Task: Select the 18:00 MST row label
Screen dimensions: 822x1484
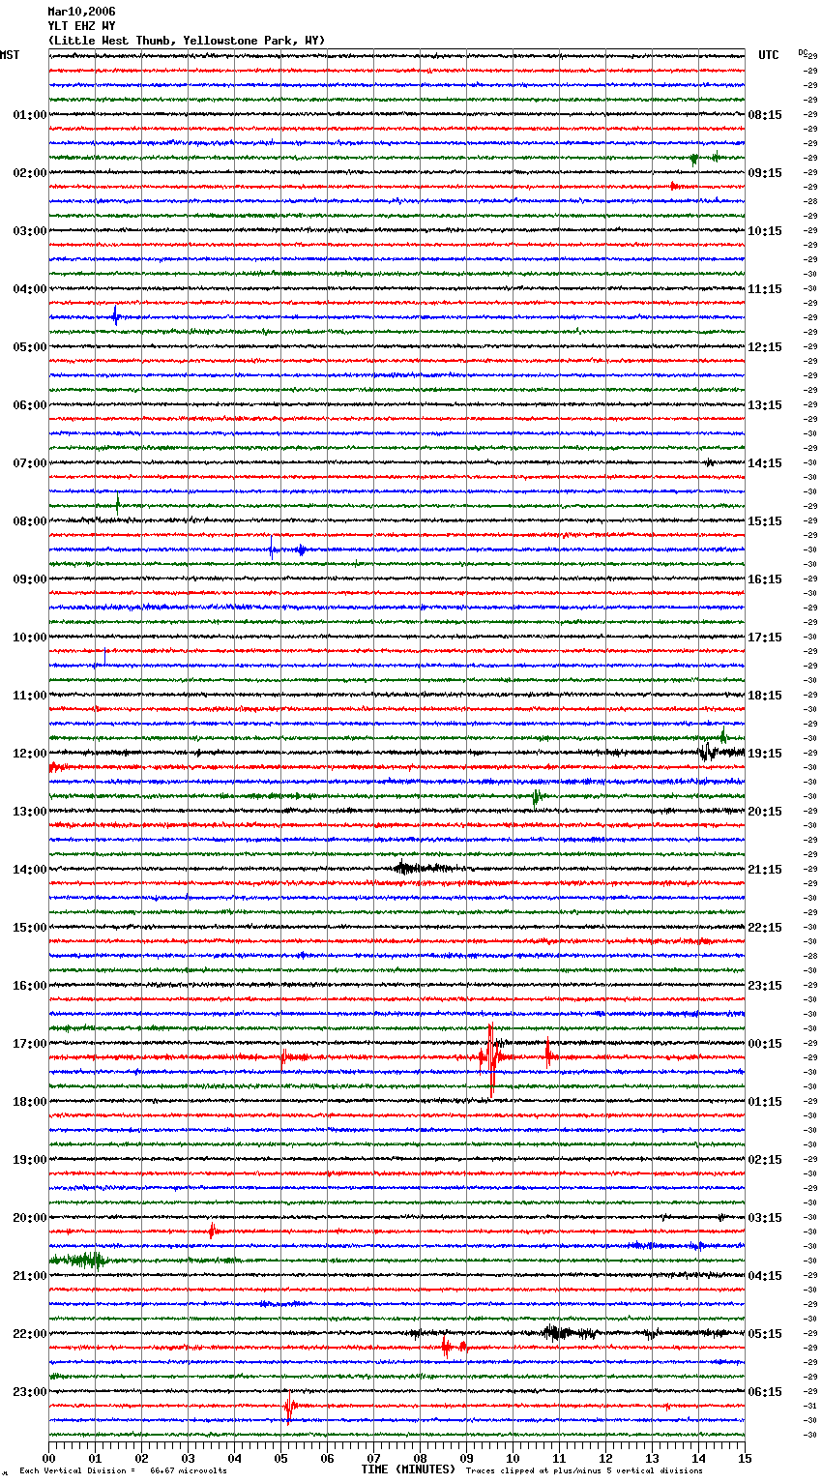Action: point(30,1102)
